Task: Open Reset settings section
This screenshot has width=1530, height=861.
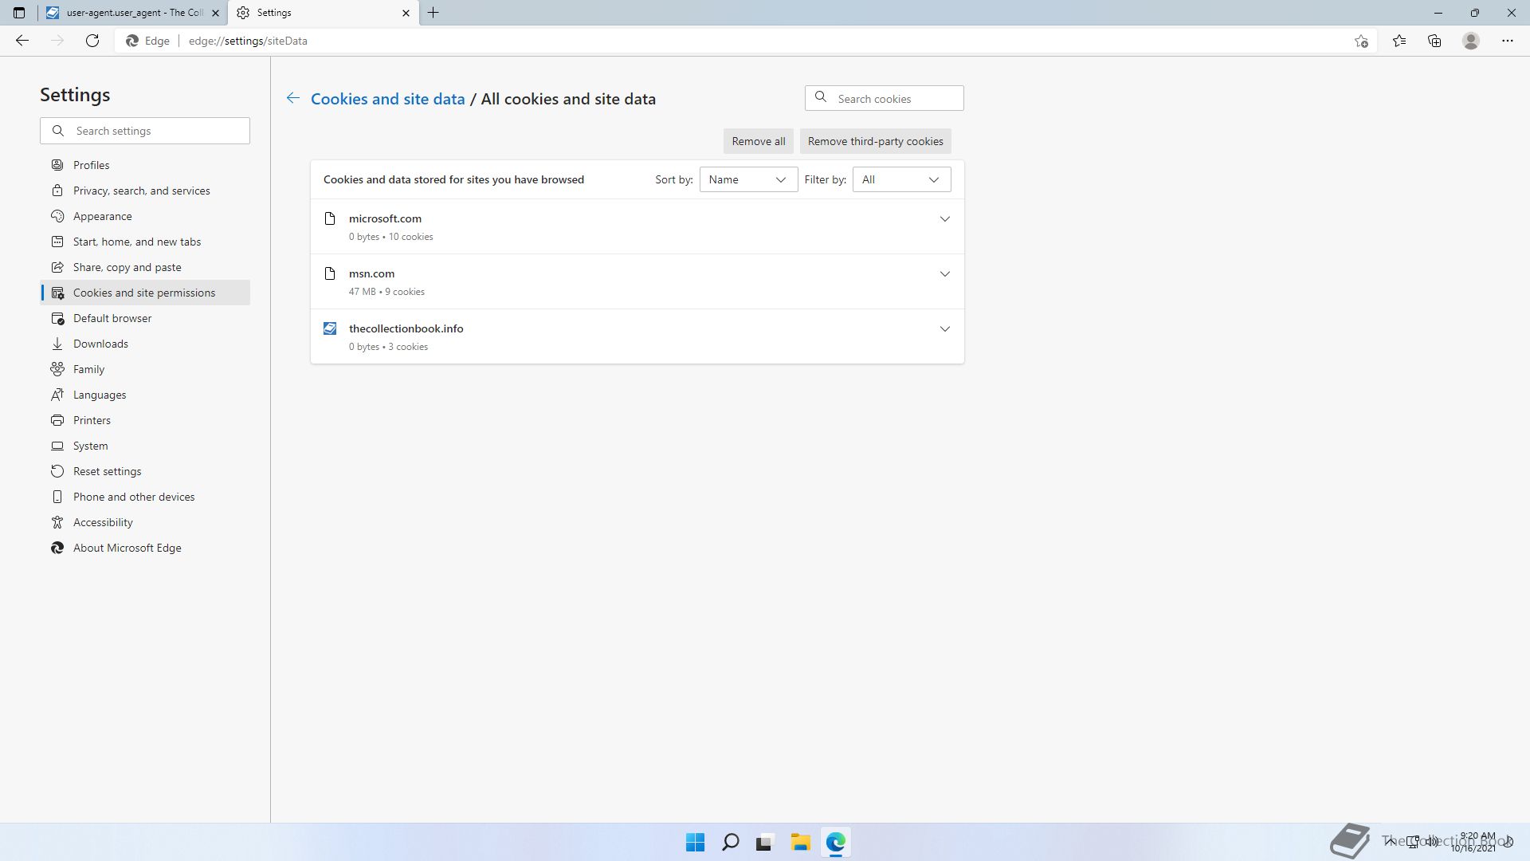Action: (x=145, y=471)
